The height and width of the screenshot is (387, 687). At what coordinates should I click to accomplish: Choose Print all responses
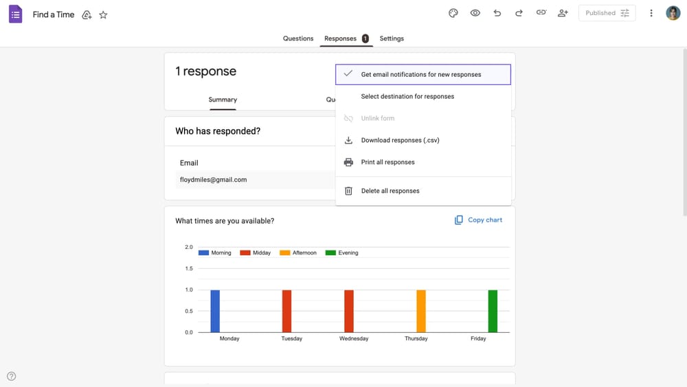(x=387, y=163)
